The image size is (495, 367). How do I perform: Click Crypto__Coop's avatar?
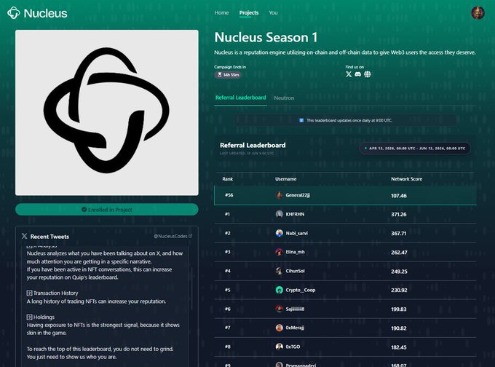click(279, 290)
